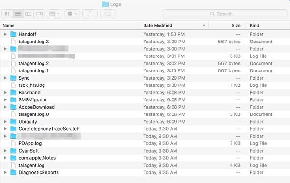Click the folder name CoreTelephonyTraceScratch

(49, 129)
